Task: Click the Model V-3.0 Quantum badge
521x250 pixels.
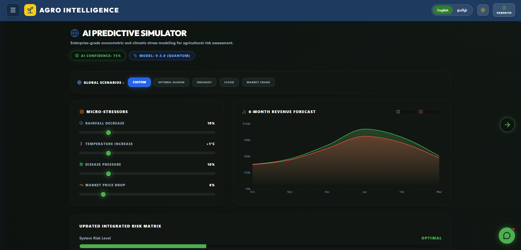Action: pos(162,56)
